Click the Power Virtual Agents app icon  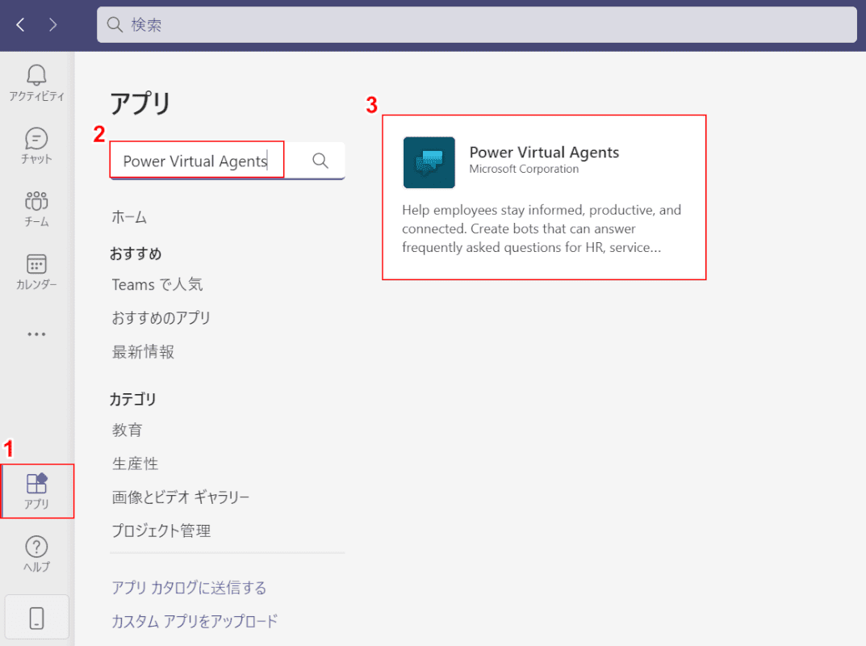[x=429, y=162]
